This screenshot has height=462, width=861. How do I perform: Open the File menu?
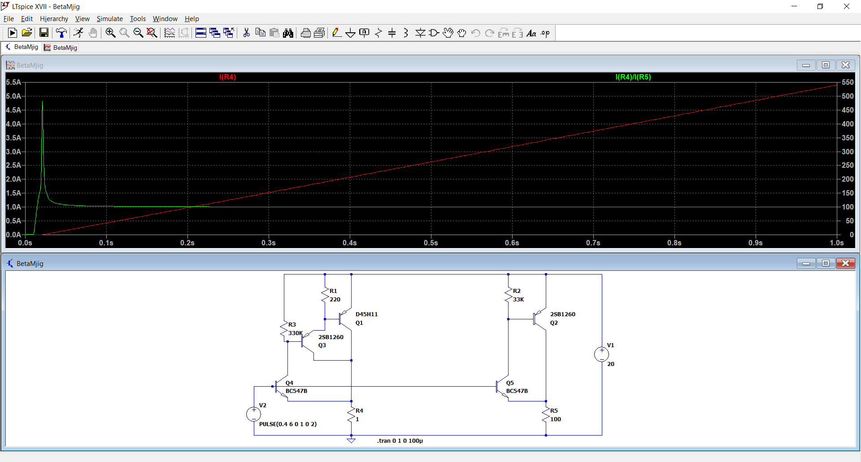point(9,19)
